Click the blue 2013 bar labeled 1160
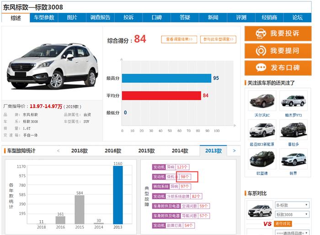 click(118, 195)
